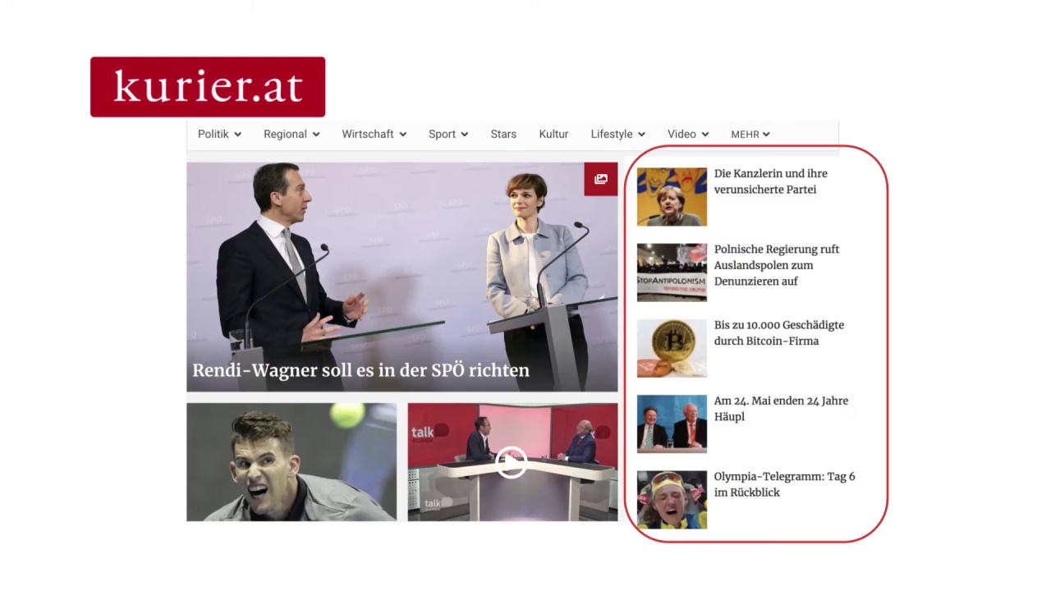Expand the Politik dropdown menu
The height and width of the screenshot is (591, 1051).
point(219,134)
